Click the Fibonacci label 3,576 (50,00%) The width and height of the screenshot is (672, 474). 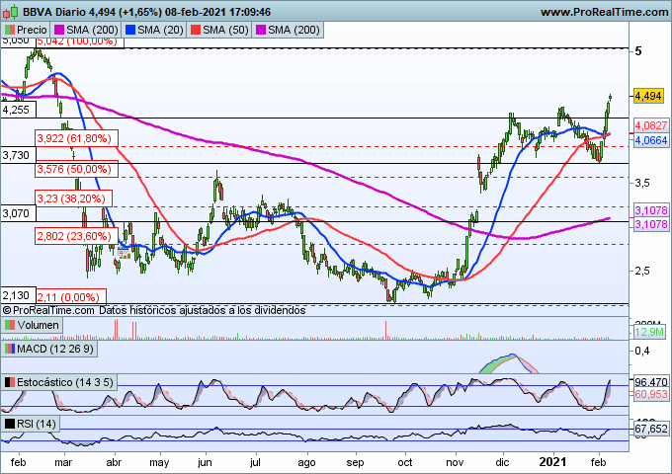[76, 169]
